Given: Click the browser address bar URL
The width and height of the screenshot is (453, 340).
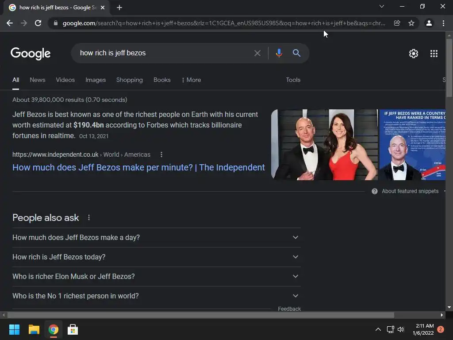Looking at the screenshot, I should 224,23.
